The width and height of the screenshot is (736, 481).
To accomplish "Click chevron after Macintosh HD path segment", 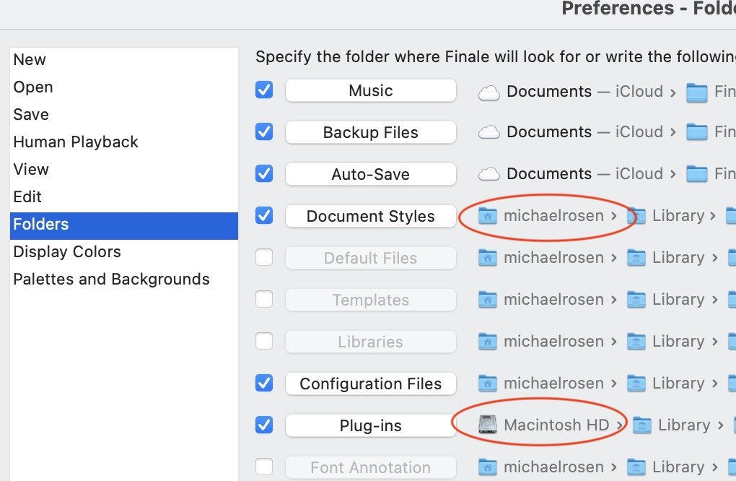I will (x=620, y=426).
